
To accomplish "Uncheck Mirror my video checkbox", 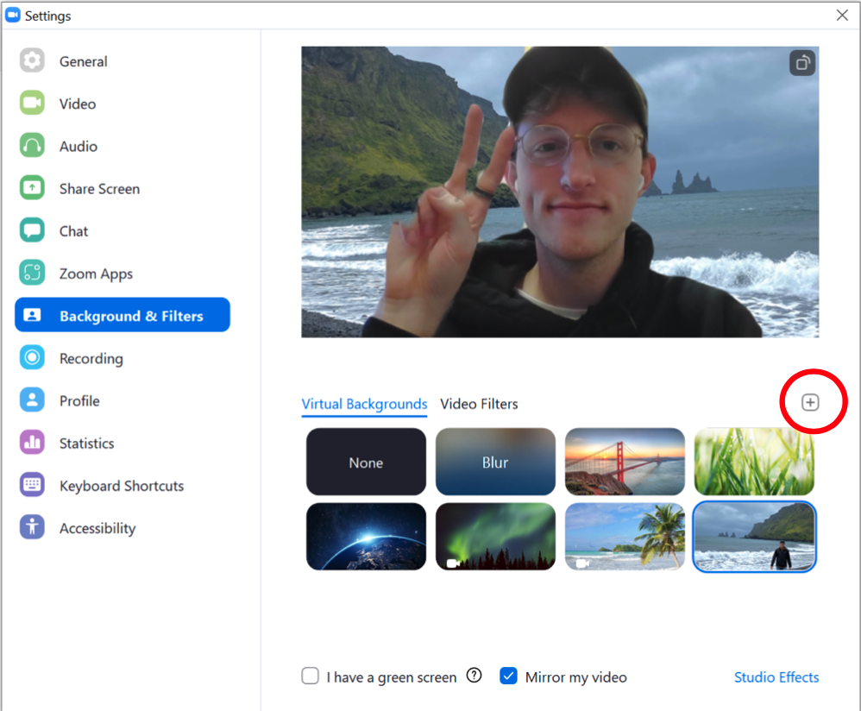I will click(508, 676).
